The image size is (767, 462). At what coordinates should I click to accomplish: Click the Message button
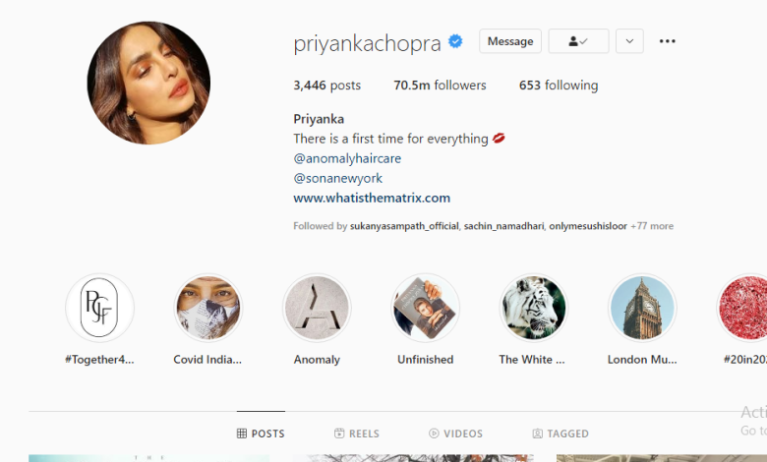coord(510,41)
